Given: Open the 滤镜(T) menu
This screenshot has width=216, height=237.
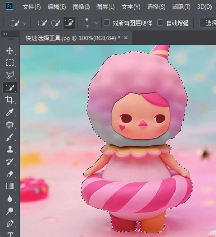Looking at the screenshot, I should pos(181,7).
